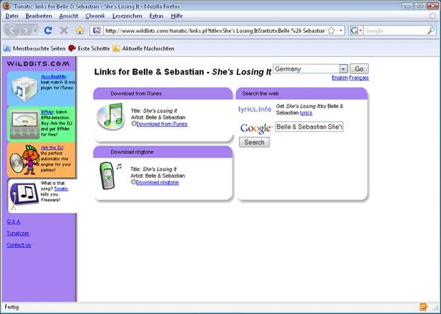Open the Ansicht menu
Screen dimensions: 441x314
68,16
